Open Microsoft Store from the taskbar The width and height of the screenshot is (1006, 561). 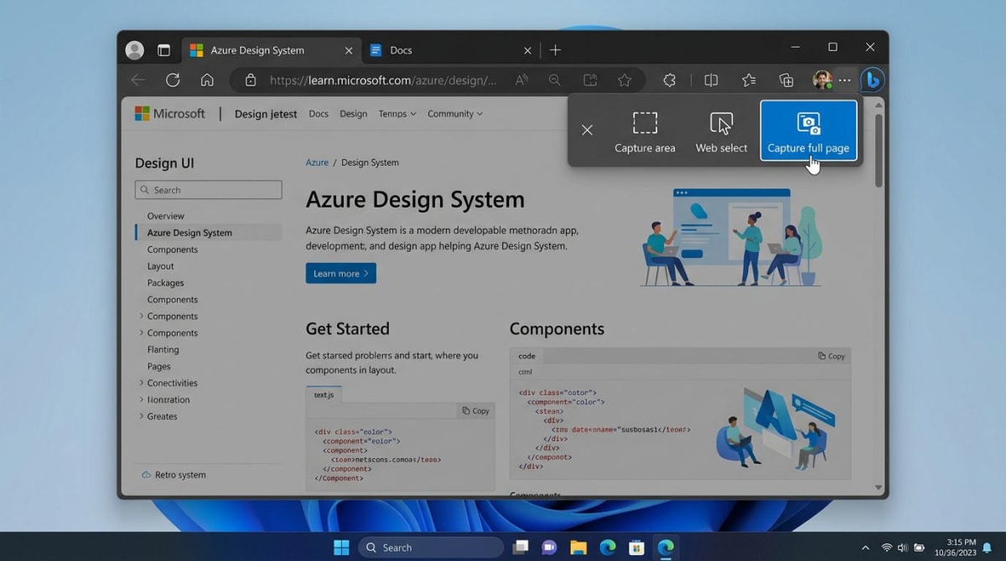click(636, 548)
